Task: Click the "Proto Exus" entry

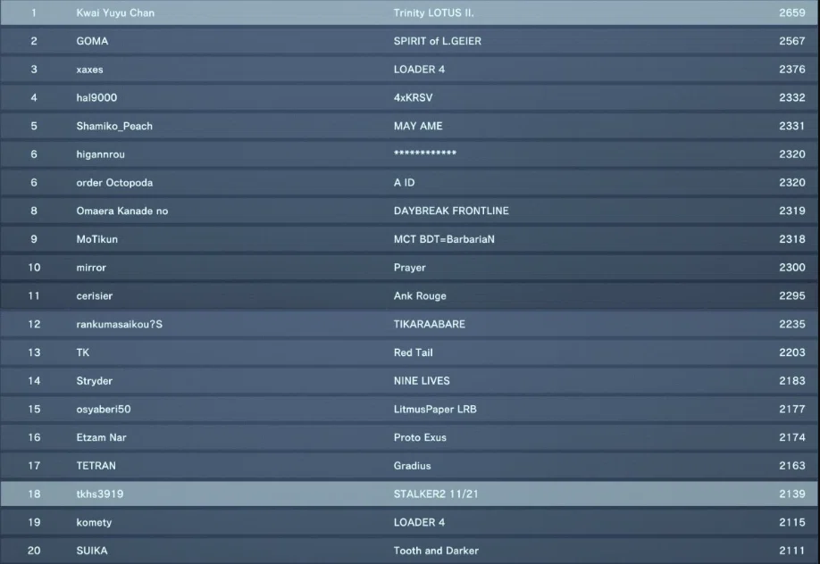Action: [420, 437]
